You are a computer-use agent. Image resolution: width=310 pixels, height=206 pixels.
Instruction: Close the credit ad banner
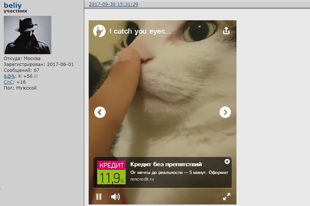tap(227, 161)
